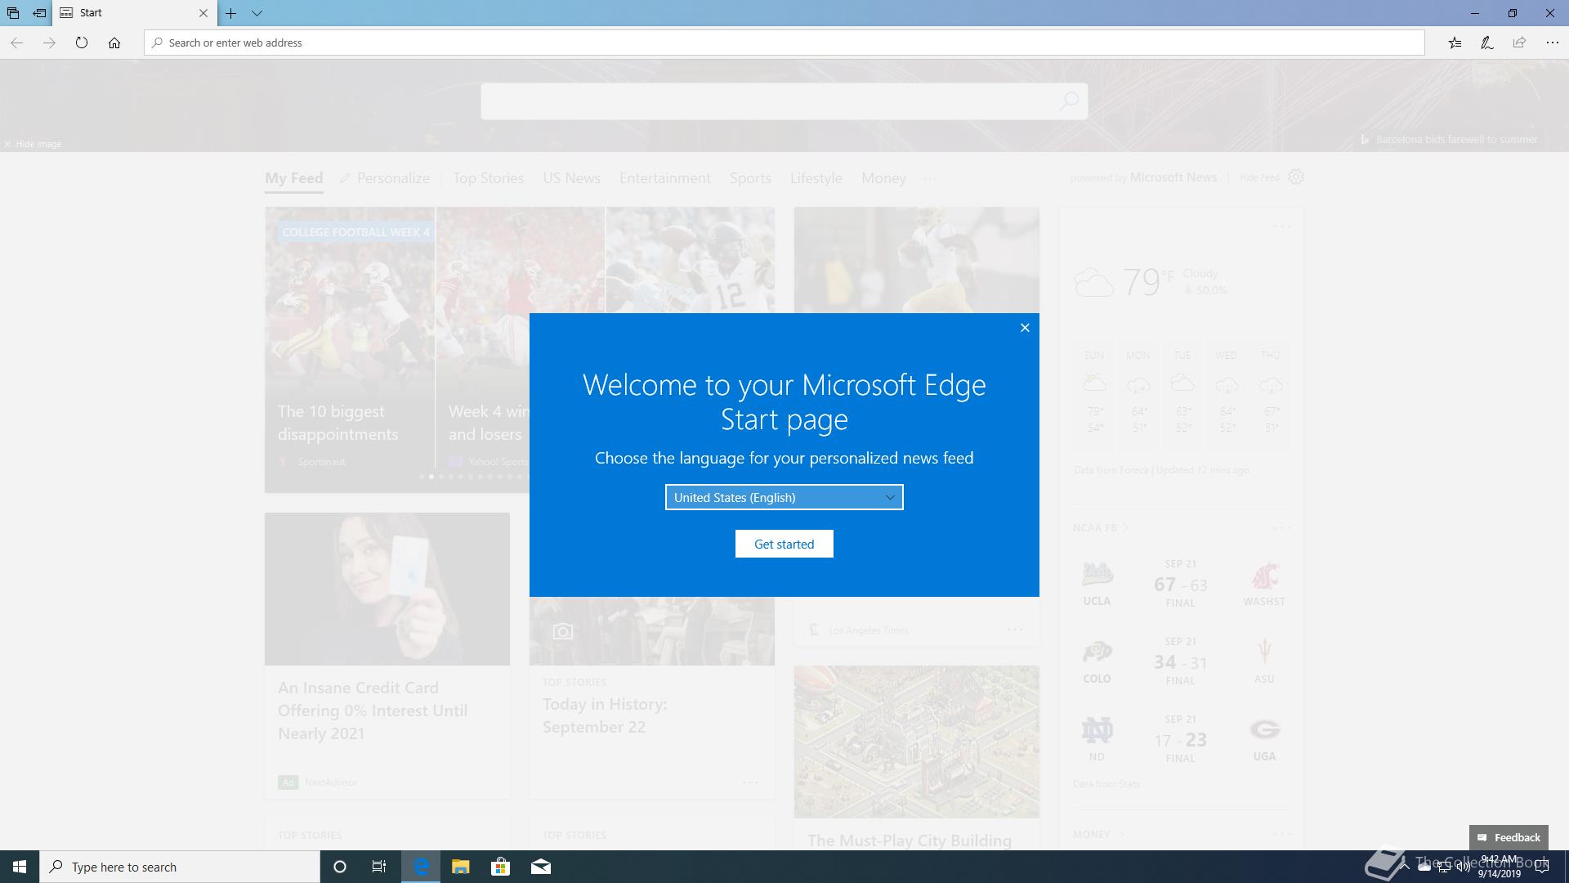Show tab previews chevron
Image resolution: width=1569 pixels, height=883 pixels.
coord(257,13)
